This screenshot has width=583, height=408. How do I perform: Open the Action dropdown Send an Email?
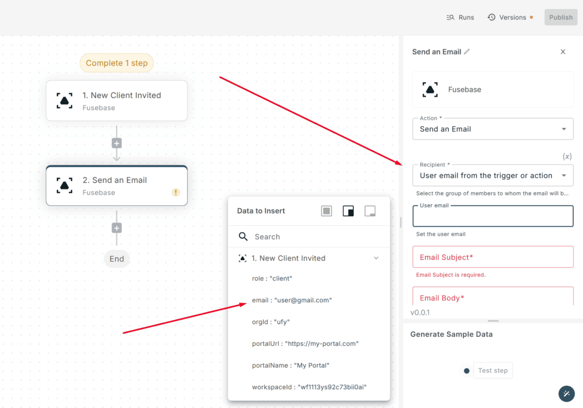click(x=492, y=129)
